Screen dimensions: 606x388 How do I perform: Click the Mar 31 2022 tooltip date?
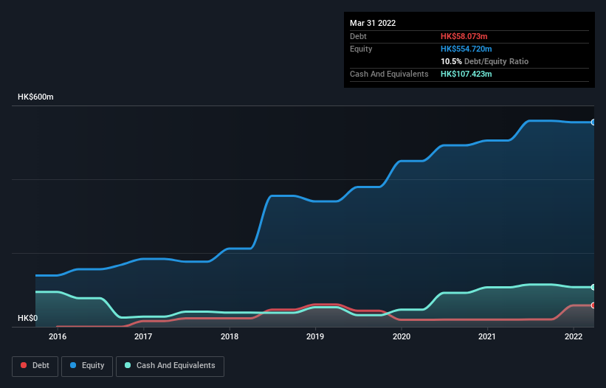pos(373,23)
